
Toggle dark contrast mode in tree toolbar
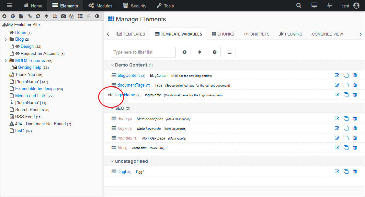coord(97,16)
